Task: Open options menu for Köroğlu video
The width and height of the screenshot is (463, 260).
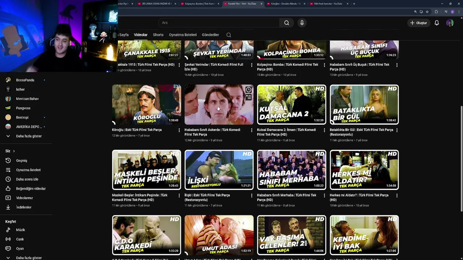Action: pos(179,130)
